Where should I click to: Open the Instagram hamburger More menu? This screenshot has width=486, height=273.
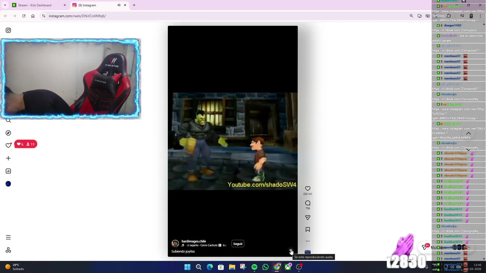8,237
